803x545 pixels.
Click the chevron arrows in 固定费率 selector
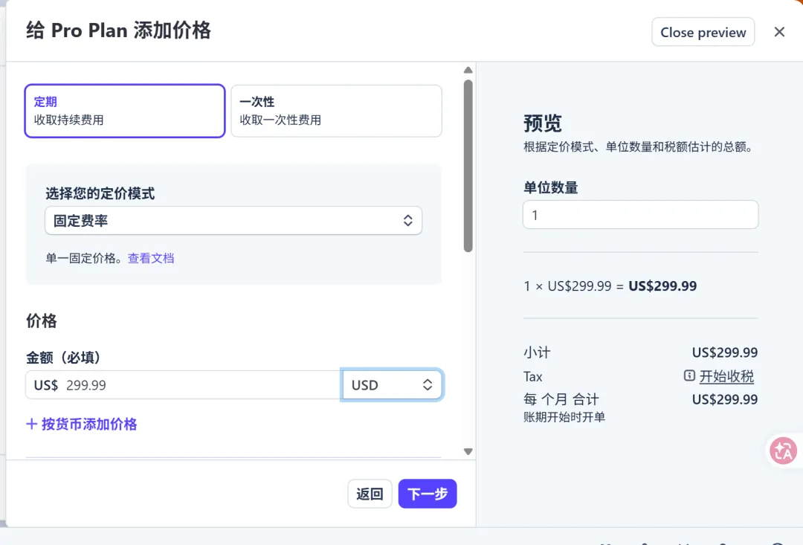407,221
